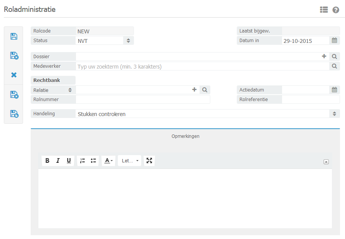Open the help question mark icon
345x239 pixels.
336,10
